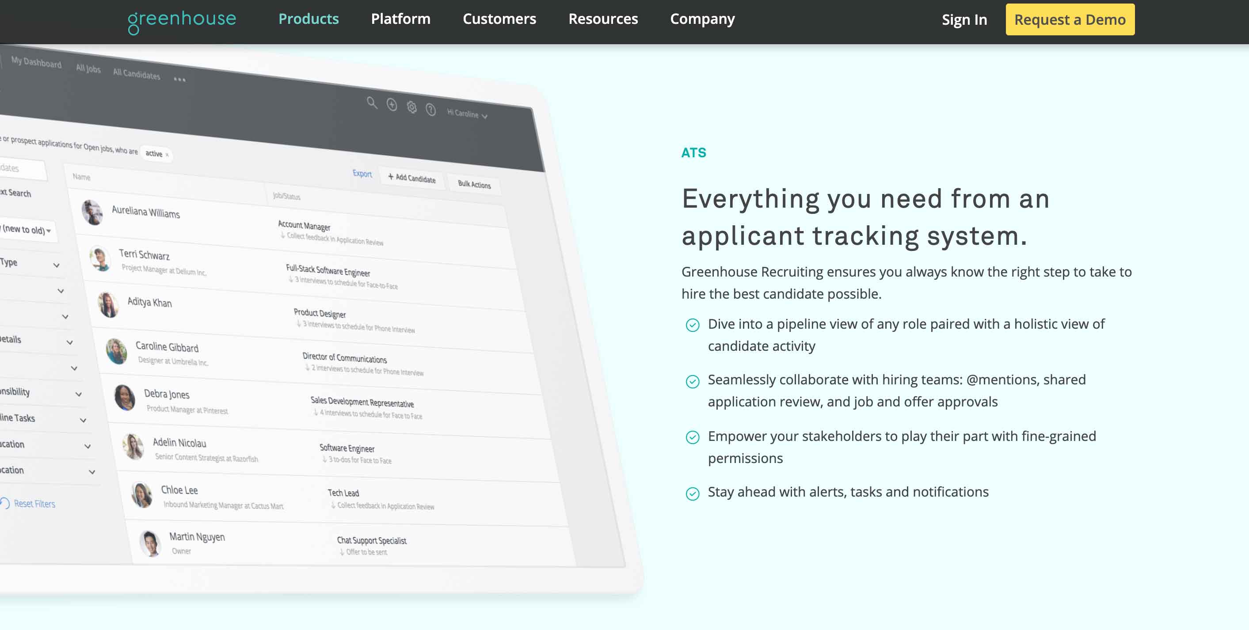Click the settings gear icon in the dashboard header
Image resolution: width=1249 pixels, height=630 pixels.
(411, 107)
